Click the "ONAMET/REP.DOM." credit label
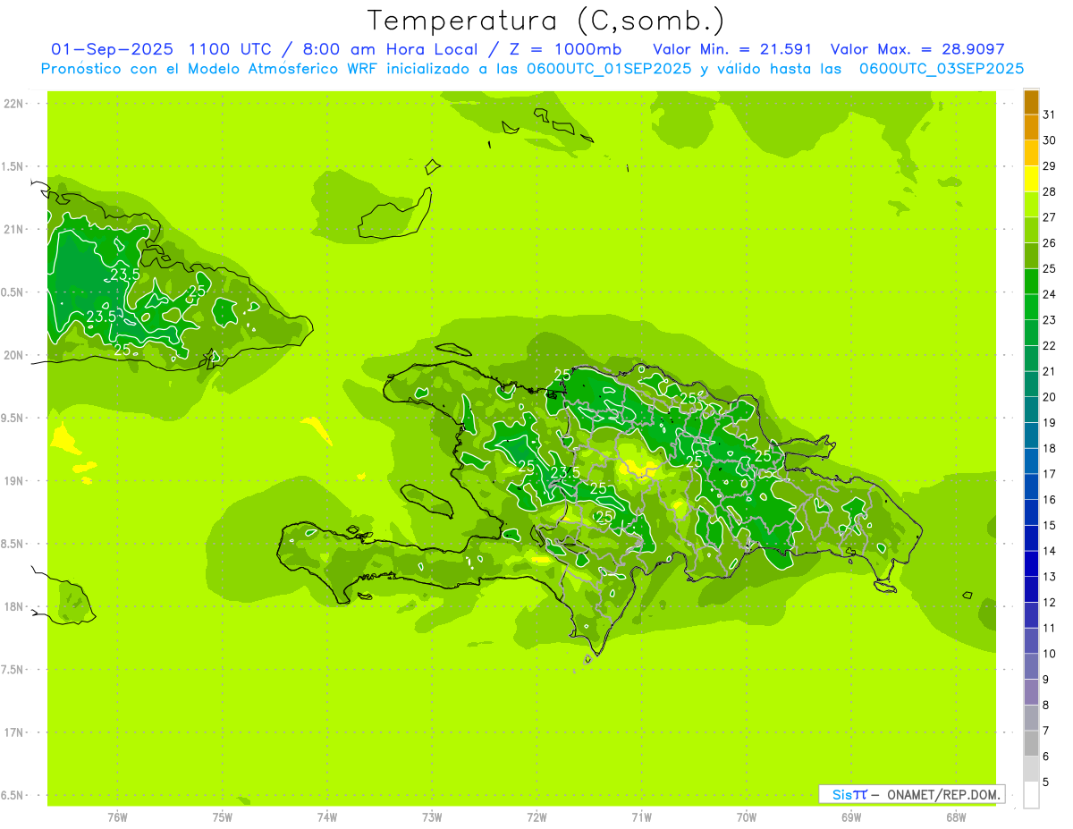Viewport: 1073px width, 829px height. 945,794
